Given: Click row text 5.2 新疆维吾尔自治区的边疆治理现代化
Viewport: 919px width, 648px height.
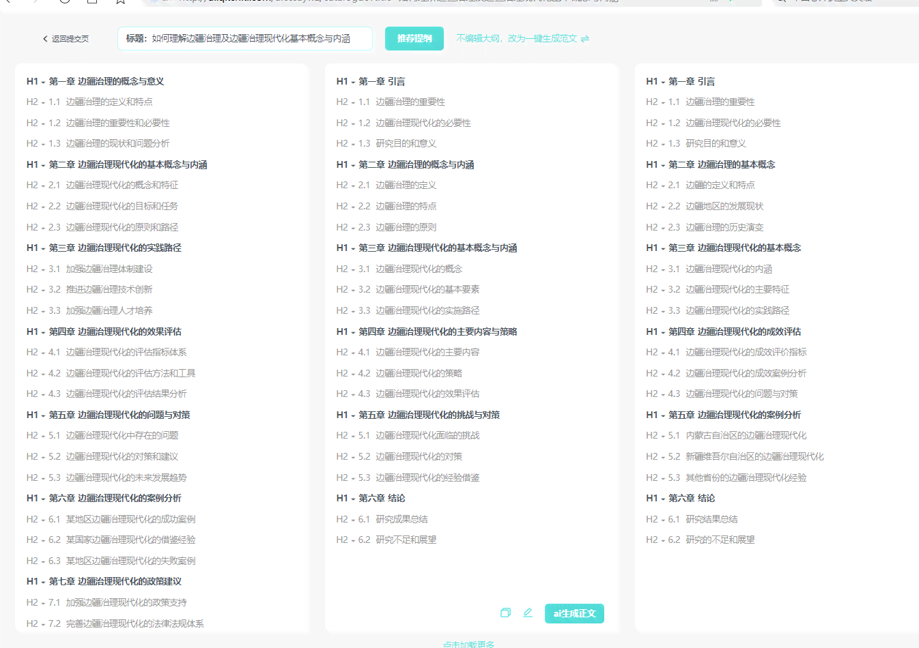Looking at the screenshot, I should 746,457.
